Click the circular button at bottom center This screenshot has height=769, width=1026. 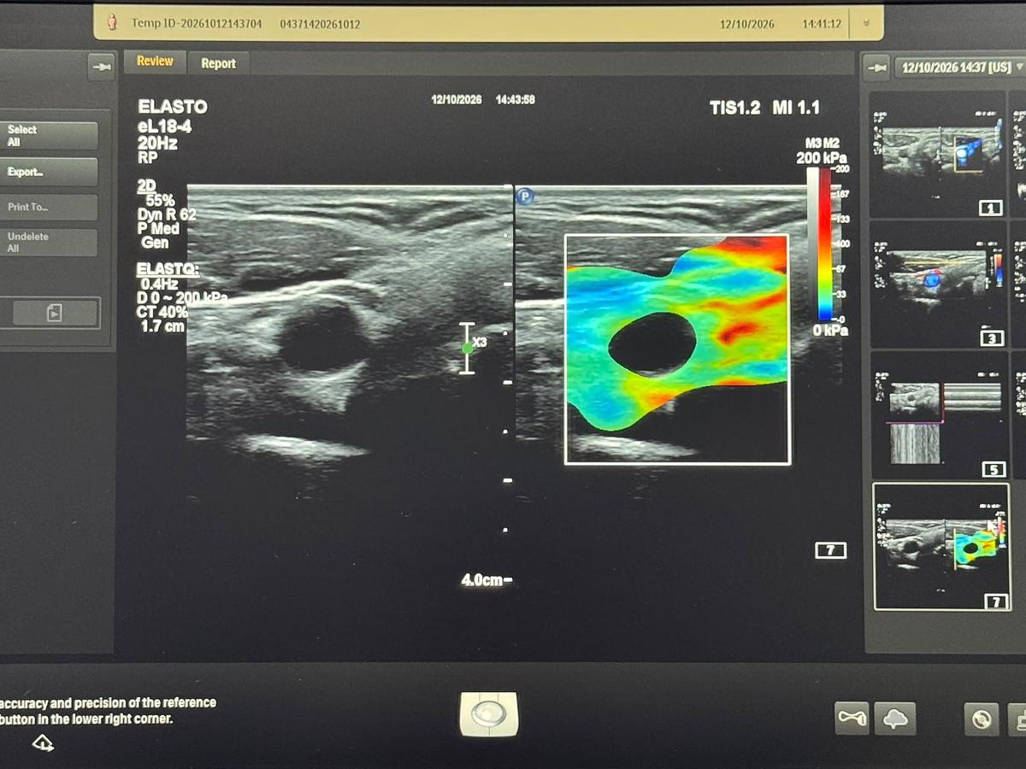pyautogui.click(x=488, y=714)
